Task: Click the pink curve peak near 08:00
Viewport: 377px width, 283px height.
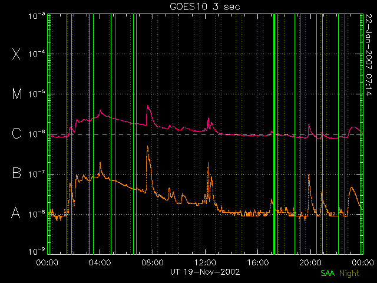Action: click(x=148, y=106)
